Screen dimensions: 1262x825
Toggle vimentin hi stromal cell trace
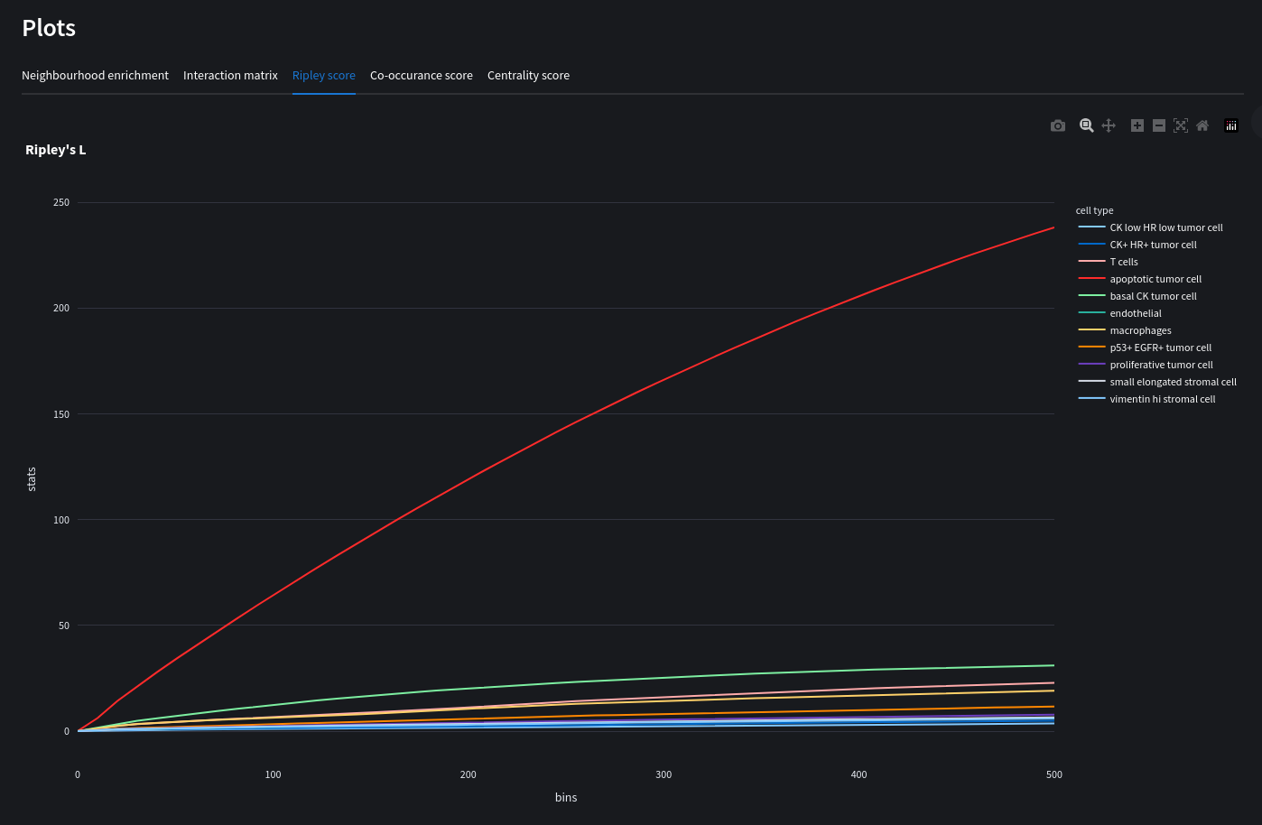point(1147,399)
